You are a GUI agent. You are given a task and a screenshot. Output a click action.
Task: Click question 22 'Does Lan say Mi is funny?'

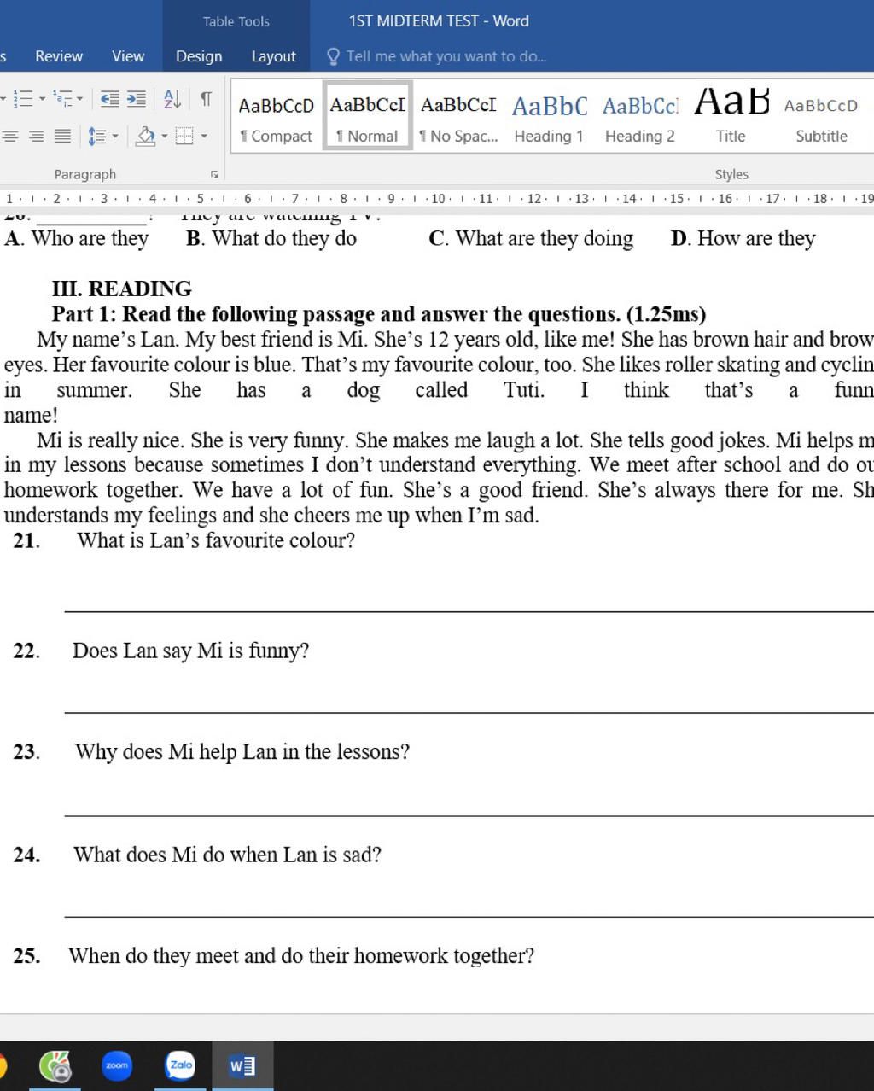(x=191, y=651)
